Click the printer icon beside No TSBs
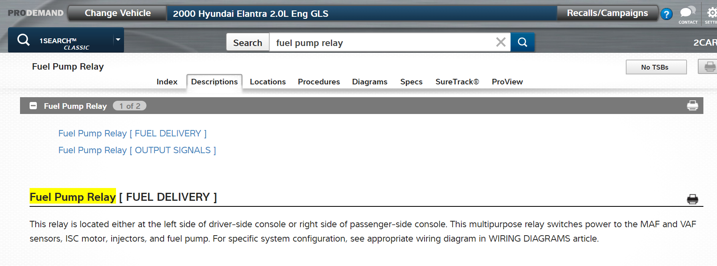 (709, 67)
